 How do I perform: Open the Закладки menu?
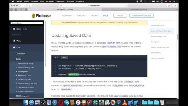(60, 1)
